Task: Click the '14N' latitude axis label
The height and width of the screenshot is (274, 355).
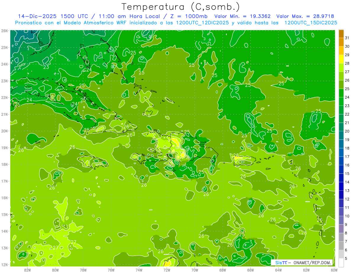Action: pyautogui.click(x=4, y=231)
